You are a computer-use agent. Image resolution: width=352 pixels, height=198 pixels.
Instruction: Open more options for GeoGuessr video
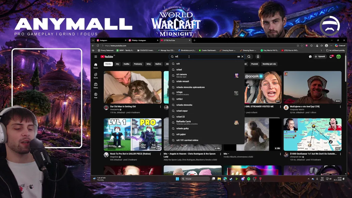coord(340,154)
